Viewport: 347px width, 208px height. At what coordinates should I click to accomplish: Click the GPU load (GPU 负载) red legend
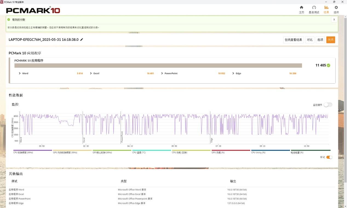[231, 152]
